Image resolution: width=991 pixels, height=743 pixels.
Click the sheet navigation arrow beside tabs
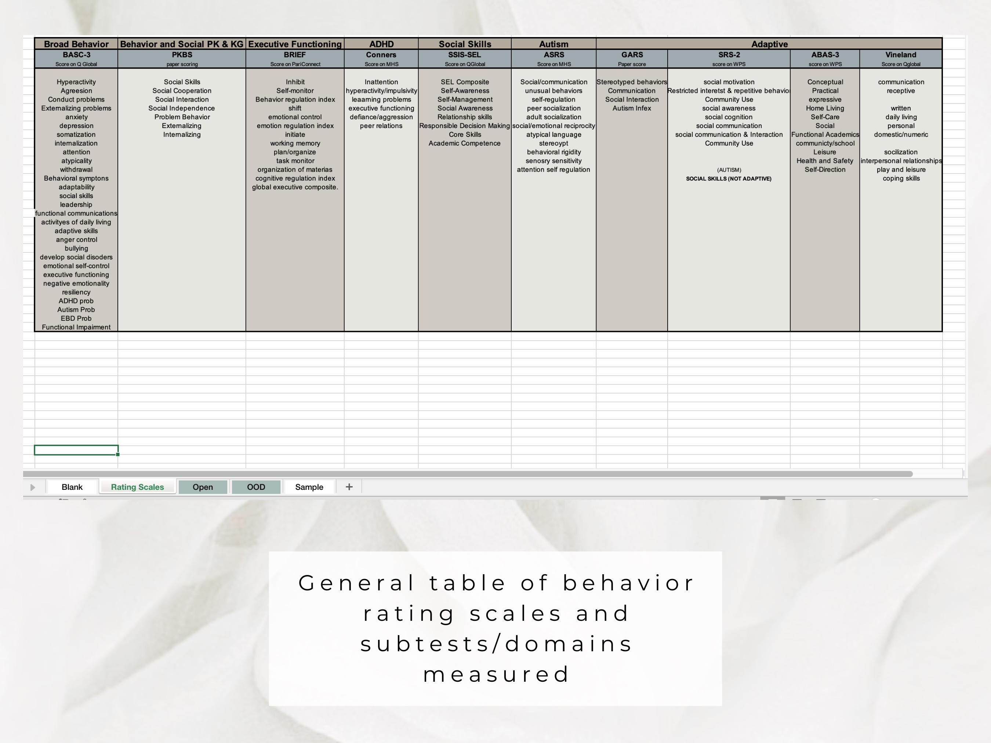(x=32, y=487)
